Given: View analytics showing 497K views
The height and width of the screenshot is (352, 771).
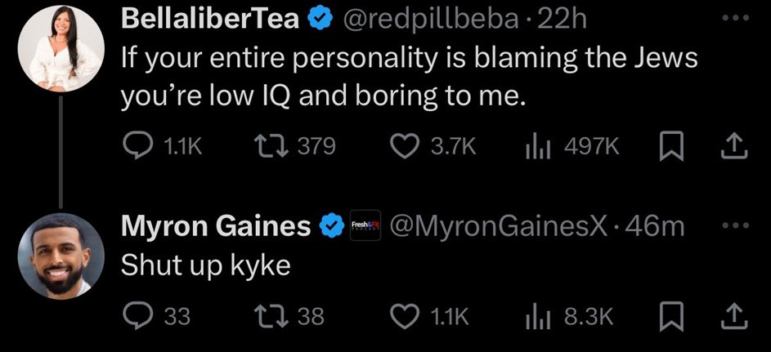Looking at the screenshot, I should point(534,146).
